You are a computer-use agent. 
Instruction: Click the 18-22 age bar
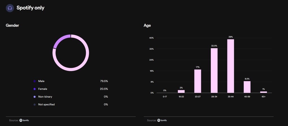click(x=181, y=91)
